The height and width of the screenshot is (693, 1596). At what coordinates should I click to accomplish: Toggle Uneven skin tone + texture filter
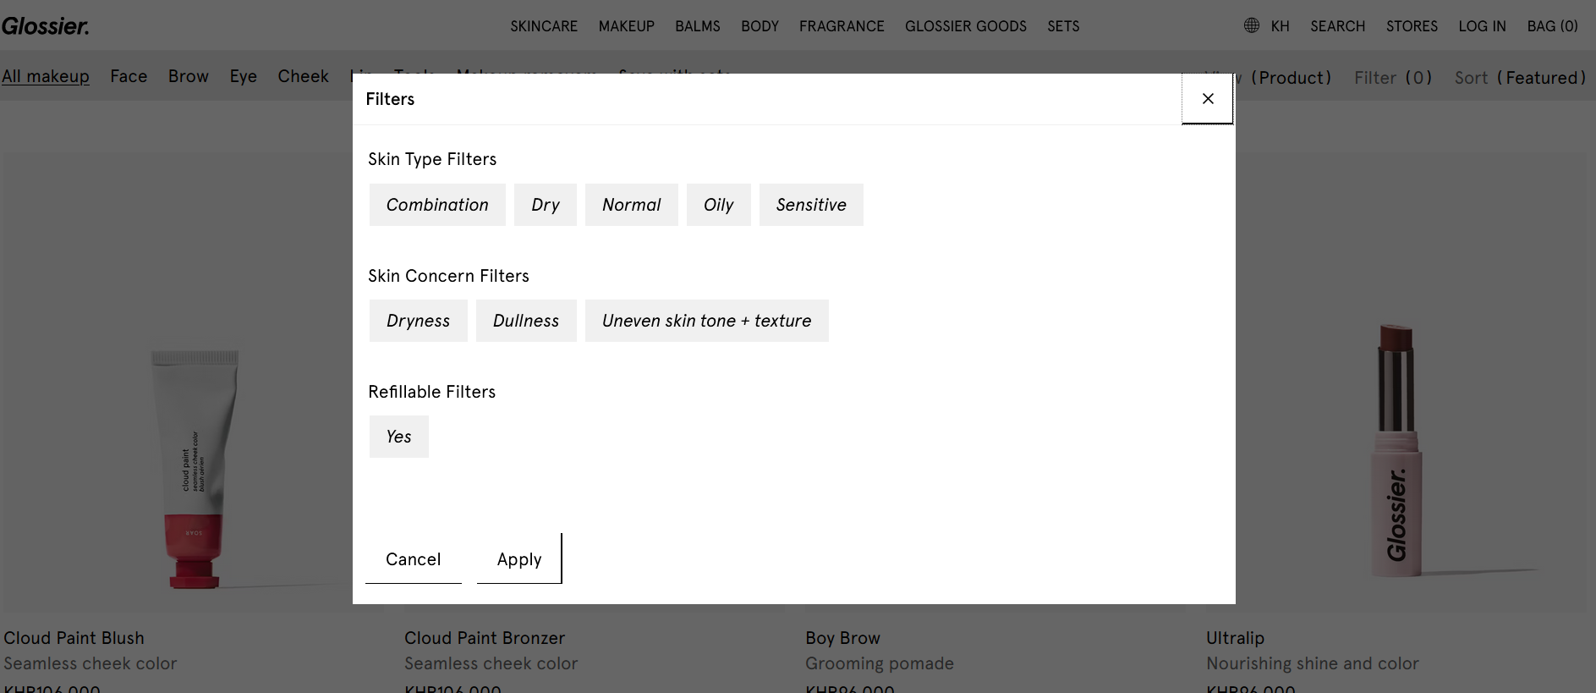pyautogui.click(x=707, y=321)
